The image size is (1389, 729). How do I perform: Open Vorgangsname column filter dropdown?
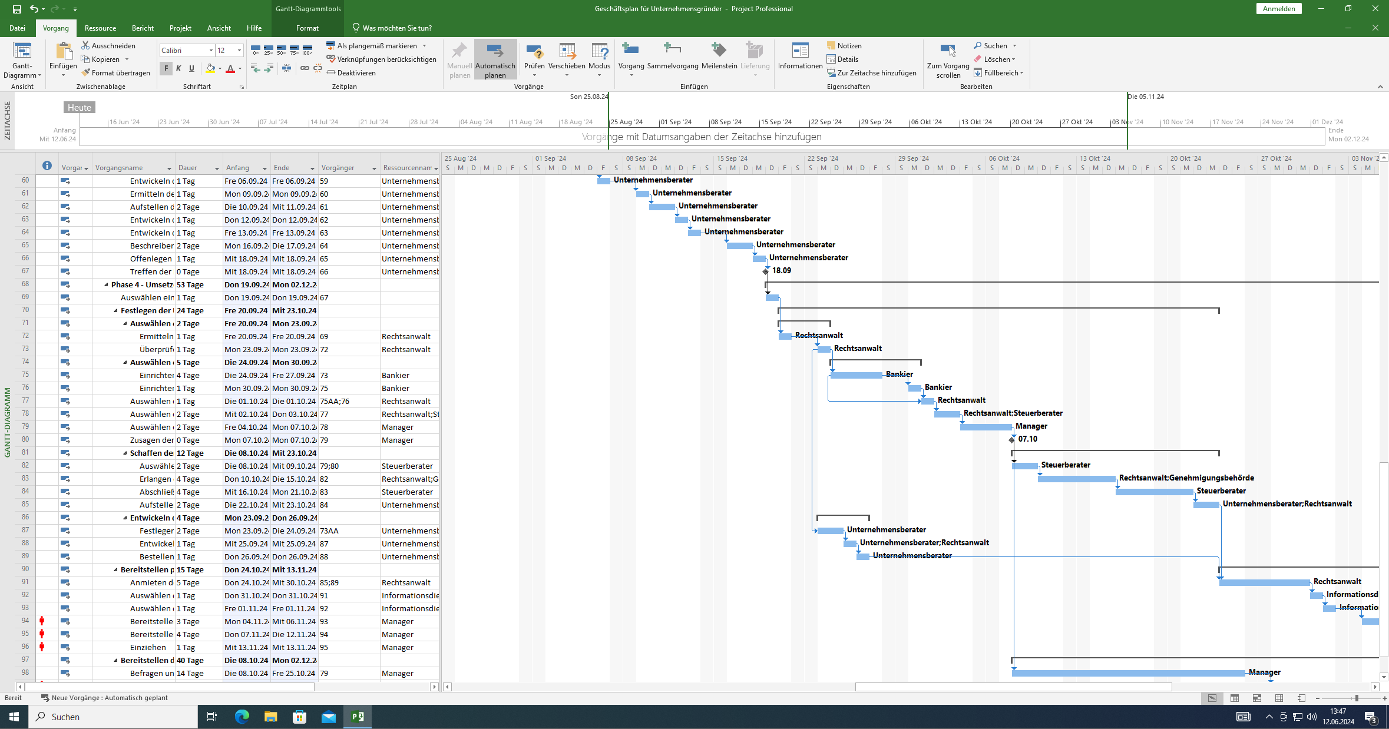169,168
